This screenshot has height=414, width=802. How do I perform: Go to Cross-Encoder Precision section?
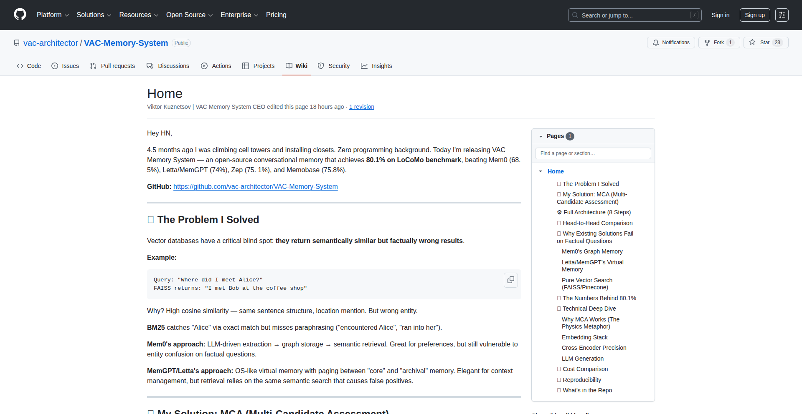click(594, 348)
